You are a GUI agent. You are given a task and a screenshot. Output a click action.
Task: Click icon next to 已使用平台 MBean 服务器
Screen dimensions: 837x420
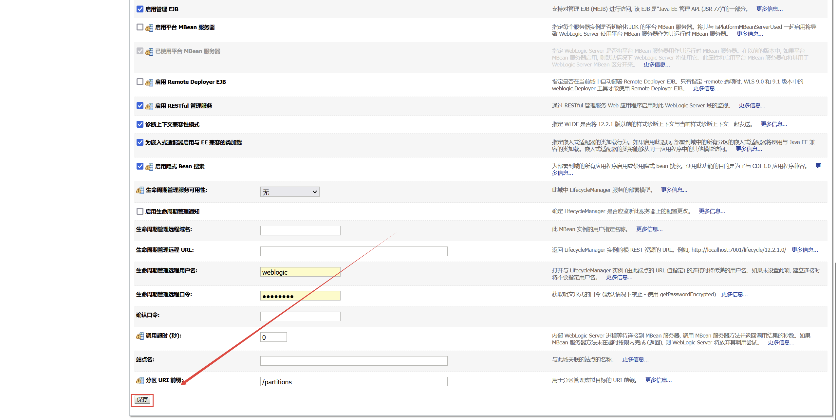[149, 52]
